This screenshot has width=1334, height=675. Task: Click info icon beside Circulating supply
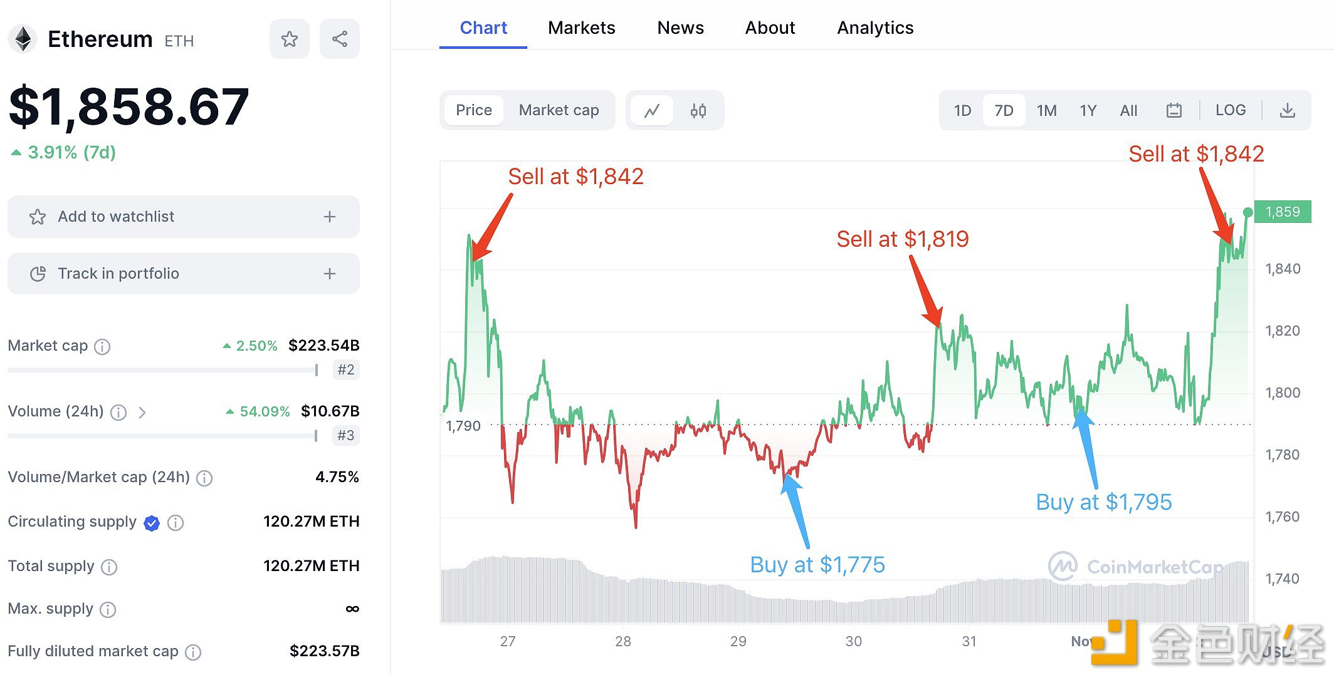pos(176,523)
